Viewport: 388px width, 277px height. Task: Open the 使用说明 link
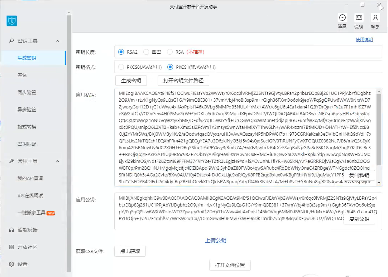coord(364,40)
